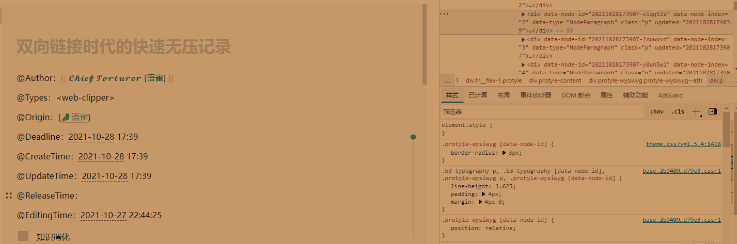Image resolution: width=737 pixels, height=244 pixels.
Task: Open the 辅助功能 tab
Action: (x=635, y=95)
